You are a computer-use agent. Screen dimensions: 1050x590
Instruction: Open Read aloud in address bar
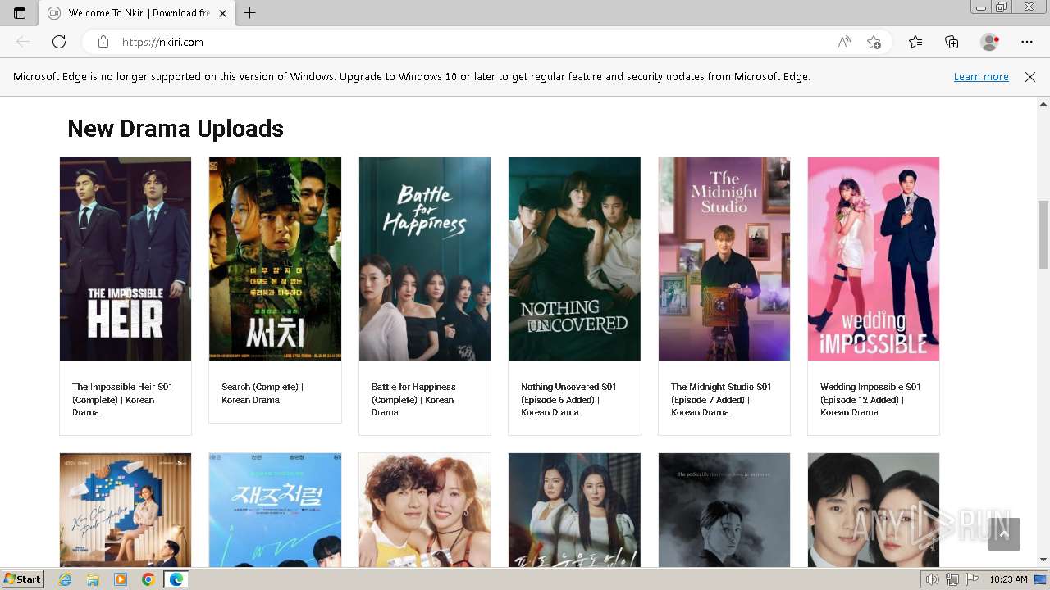coord(844,42)
